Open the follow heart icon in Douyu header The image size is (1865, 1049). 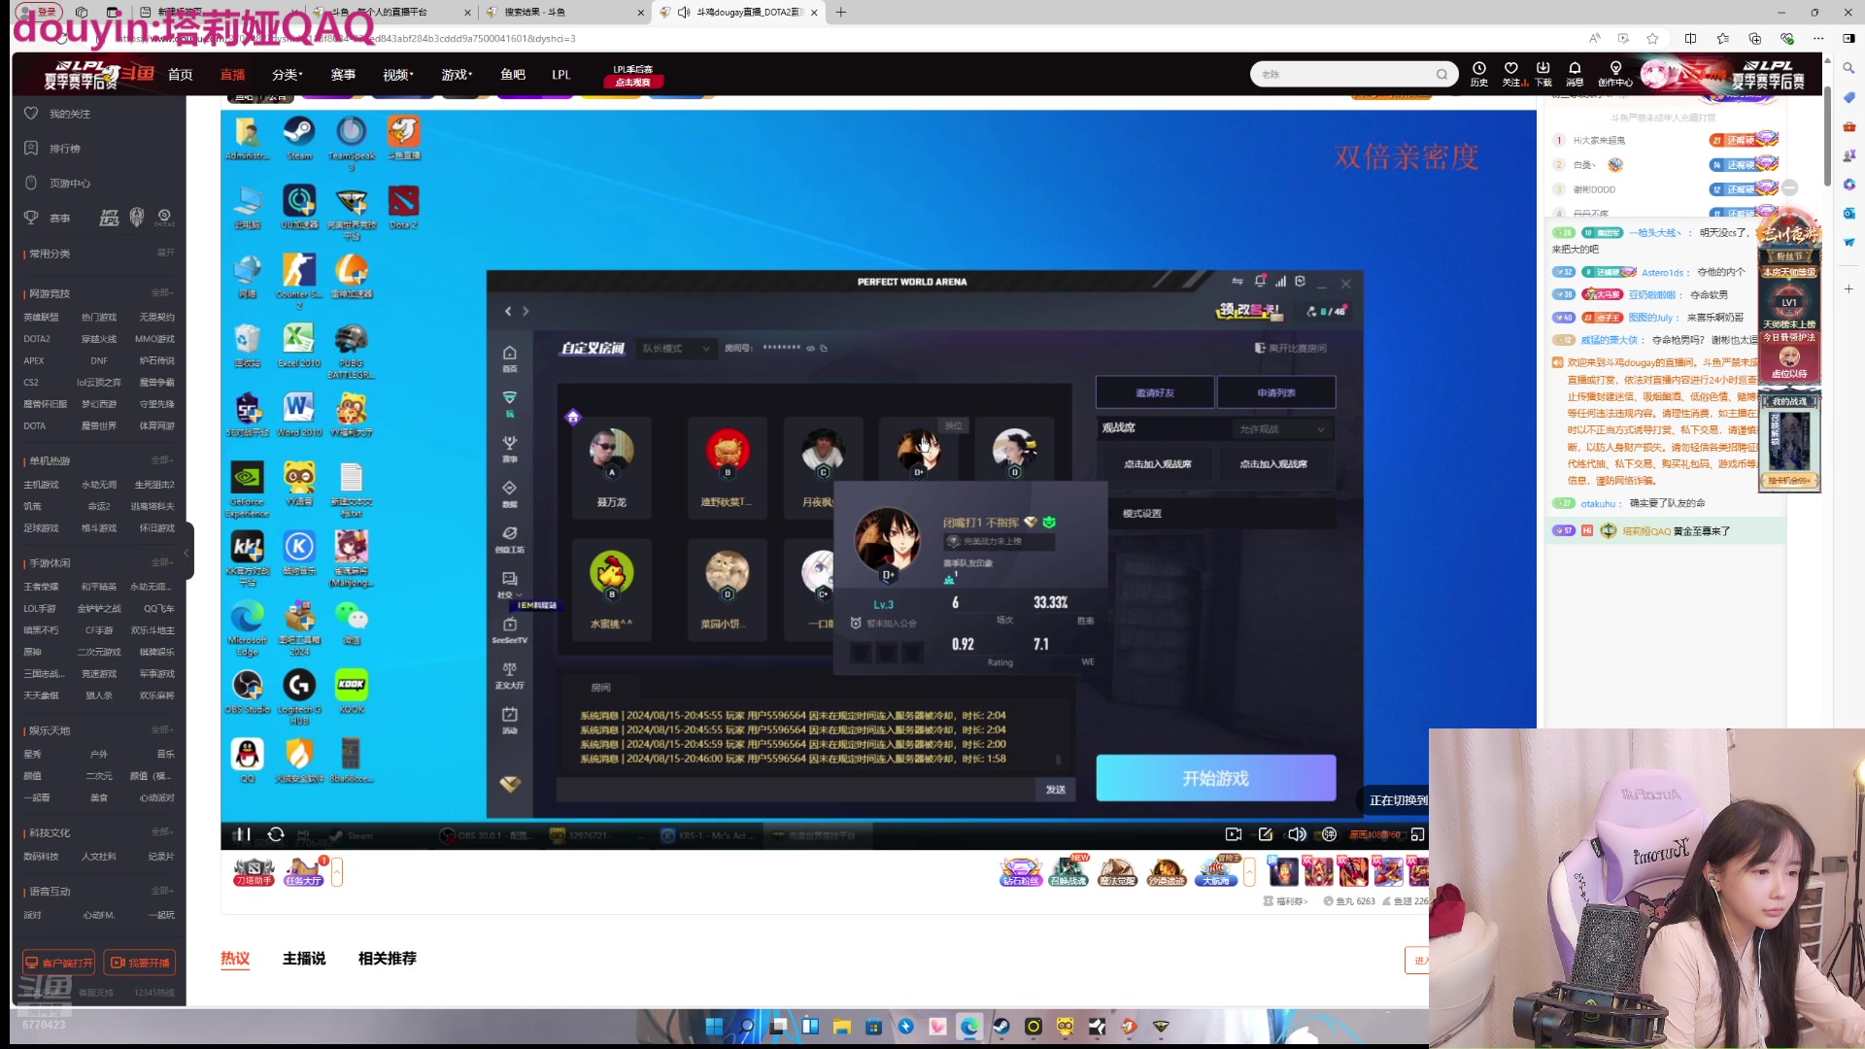pos(1510,74)
